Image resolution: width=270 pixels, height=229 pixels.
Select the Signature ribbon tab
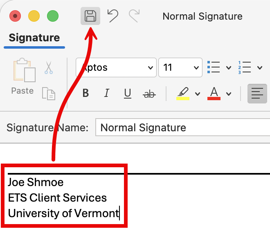[34, 38]
